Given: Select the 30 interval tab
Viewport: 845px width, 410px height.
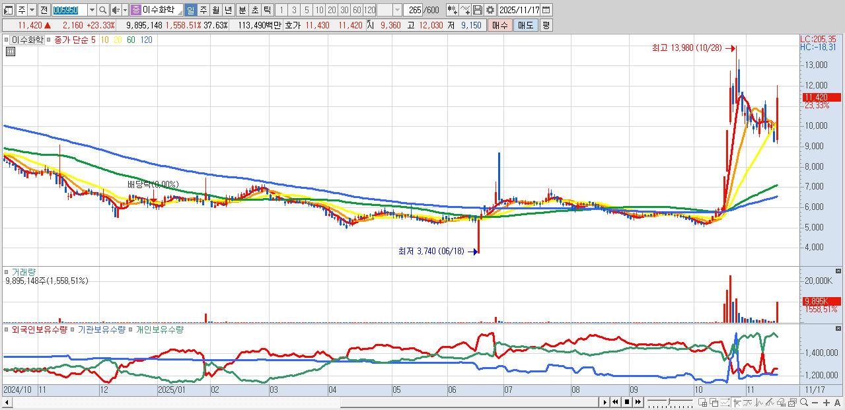Looking at the screenshot, I should click(x=344, y=10).
